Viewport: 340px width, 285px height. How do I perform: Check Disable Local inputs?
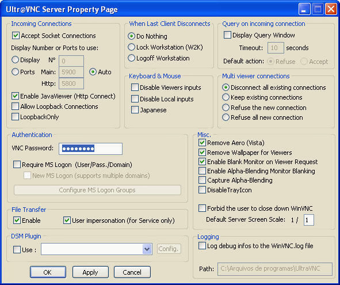click(x=135, y=99)
